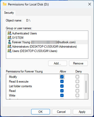Screen dimensions: 94x117
Task: Click the Add... button
Action: (x=57, y=63)
